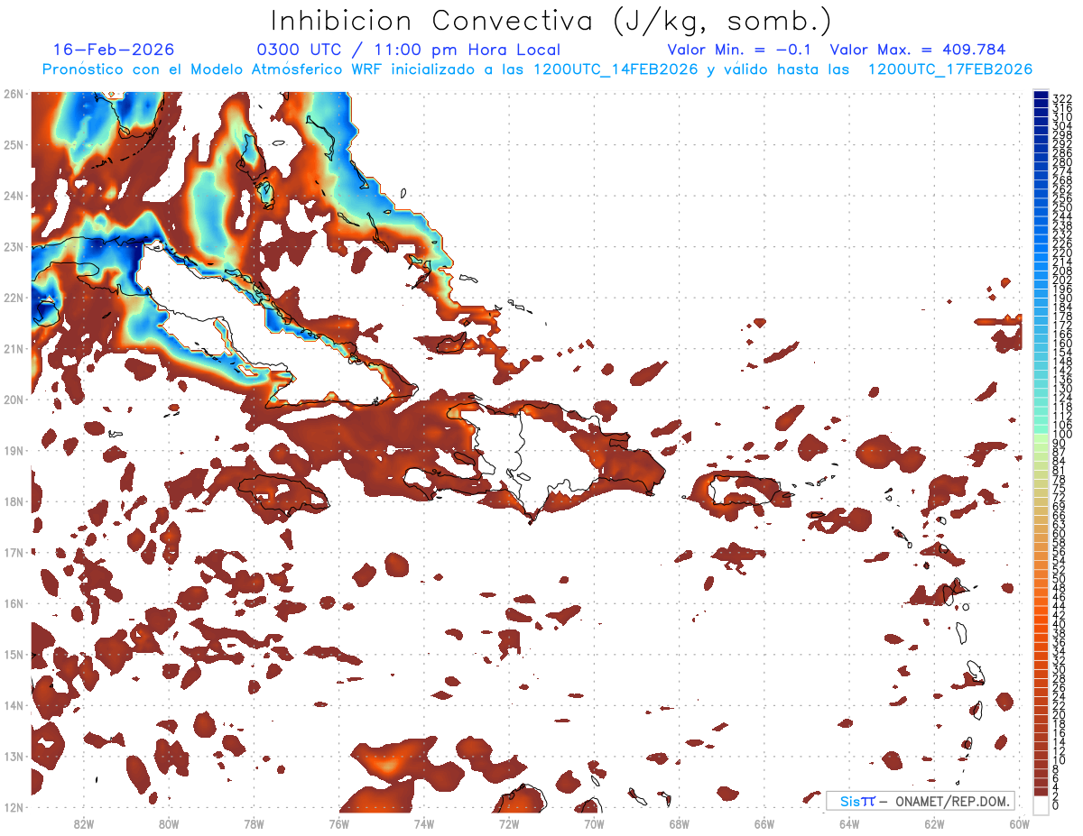The width and height of the screenshot is (1083, 836).
Task: Click the 12N latitude label
Action: coord(13,807)
